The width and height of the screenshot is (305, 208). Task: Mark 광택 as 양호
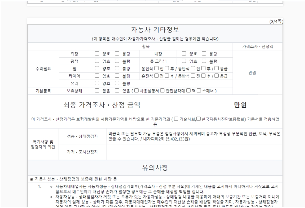coord(97,61)
